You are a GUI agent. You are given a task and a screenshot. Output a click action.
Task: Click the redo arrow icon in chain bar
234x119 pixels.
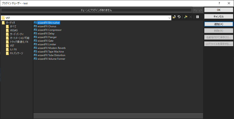click(201, 10)
